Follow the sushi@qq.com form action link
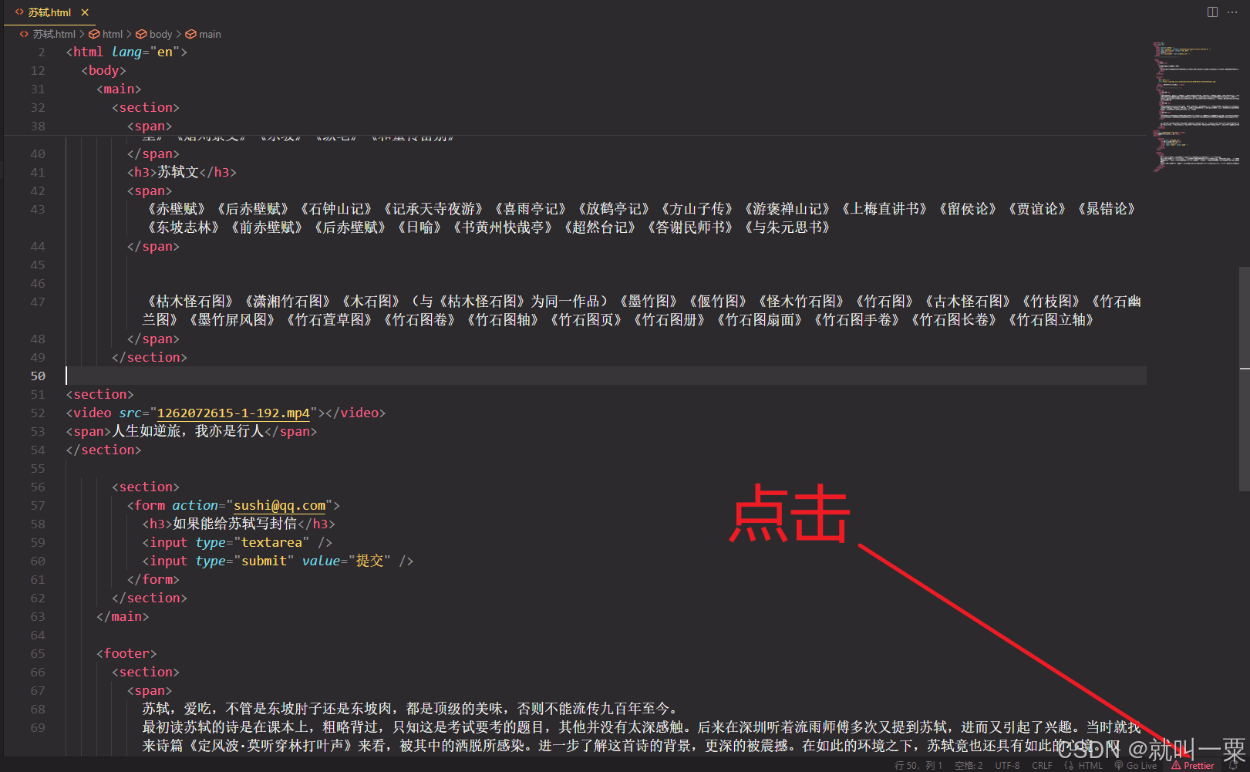 click(279, 505)
